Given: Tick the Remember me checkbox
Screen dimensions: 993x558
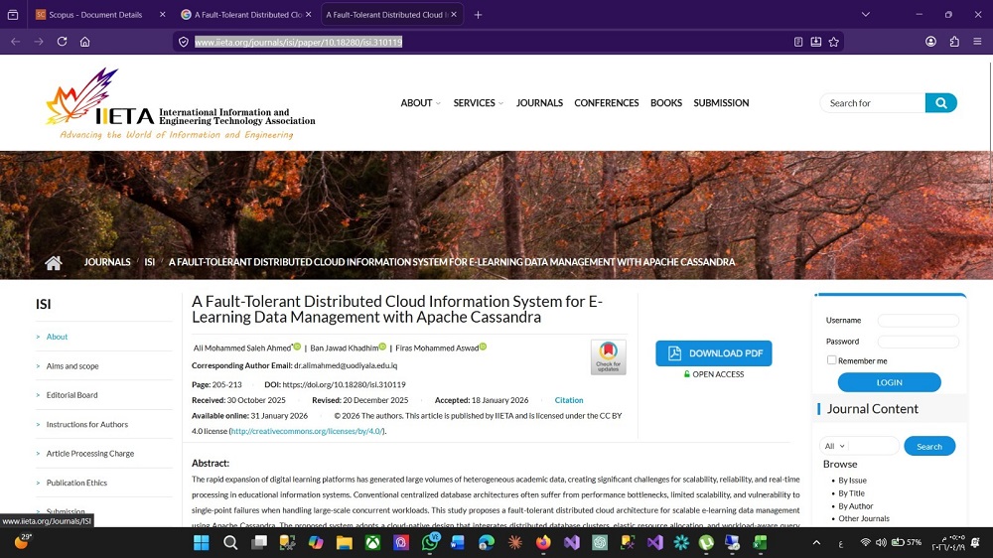Looking at the screenshot, I should coord(832,360).
